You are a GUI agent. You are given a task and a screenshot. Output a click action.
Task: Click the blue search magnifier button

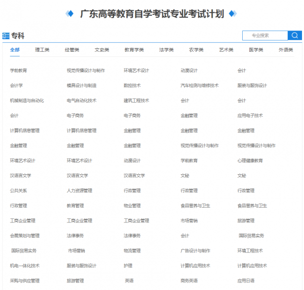point(295,36)
